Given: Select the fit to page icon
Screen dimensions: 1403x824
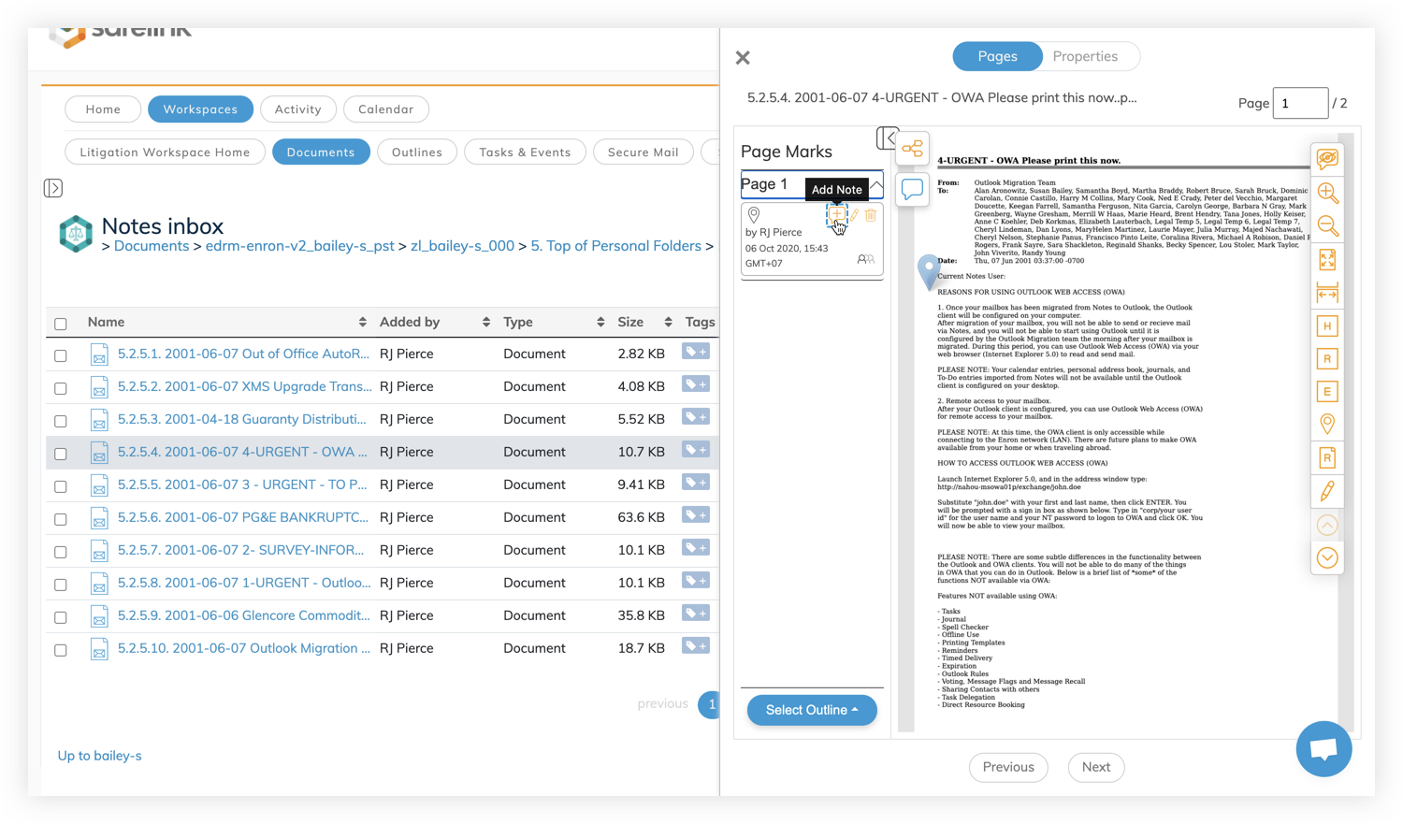Looking at the screenshot, I should pos(1327,259).
